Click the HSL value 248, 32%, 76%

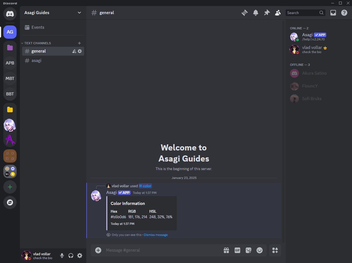pyautogui.click(x=161, y=217)
